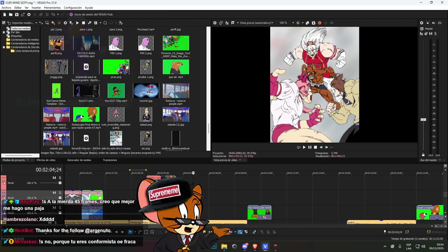
Task: Open the media views dropdown arrow
Action: tap(100, 23)
